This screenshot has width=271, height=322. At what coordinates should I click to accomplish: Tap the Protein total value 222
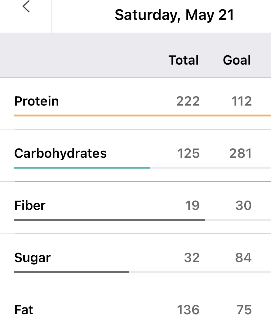pos(188,101)
